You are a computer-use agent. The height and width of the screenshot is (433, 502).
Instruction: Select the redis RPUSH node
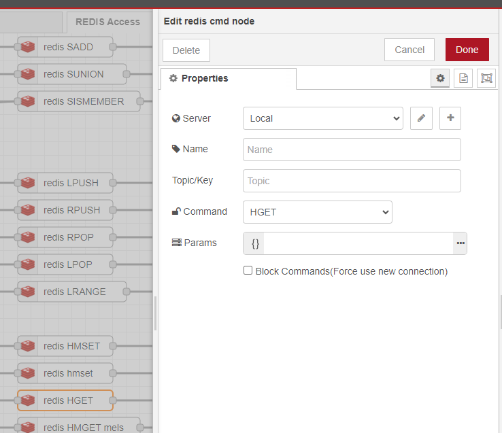point(65,210)
